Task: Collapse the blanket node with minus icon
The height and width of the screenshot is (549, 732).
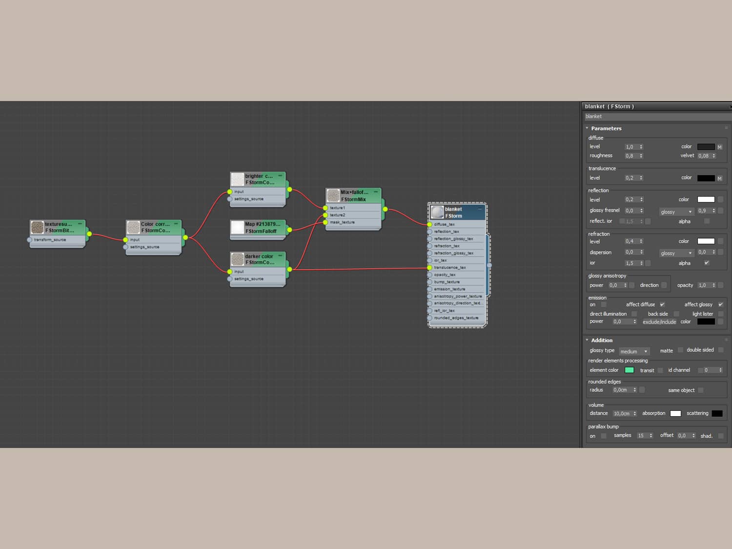Action: coord(480,209)
